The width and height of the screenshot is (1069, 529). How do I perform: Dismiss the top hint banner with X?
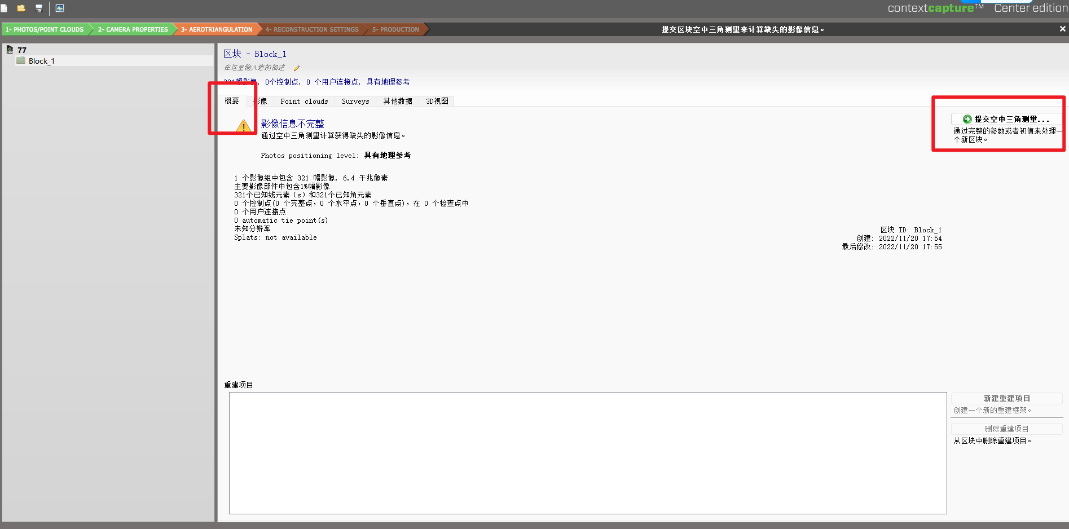[1062, 29]
